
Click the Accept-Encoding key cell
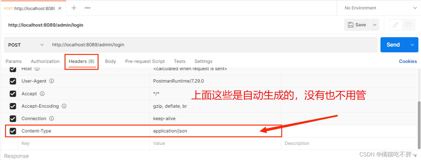coord(84,106)
